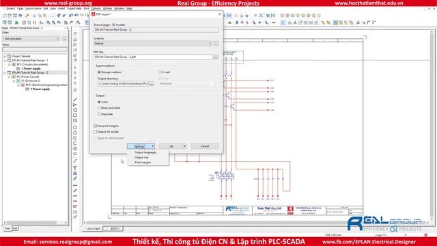Select the Text tool (T icon)
The image size is (437, 246).
[x=75, y=168]
